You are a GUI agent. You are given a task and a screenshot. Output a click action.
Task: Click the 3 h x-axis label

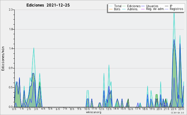pos(36,109)
